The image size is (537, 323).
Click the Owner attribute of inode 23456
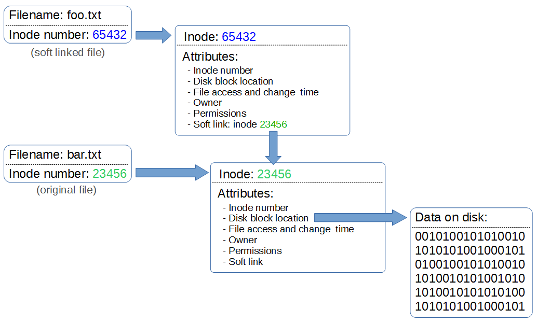click(x=243, y=240)
